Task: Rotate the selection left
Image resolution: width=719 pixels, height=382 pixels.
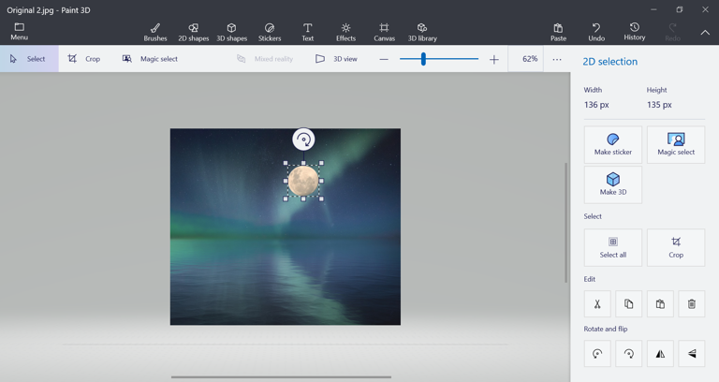Action: pos(597,354)
